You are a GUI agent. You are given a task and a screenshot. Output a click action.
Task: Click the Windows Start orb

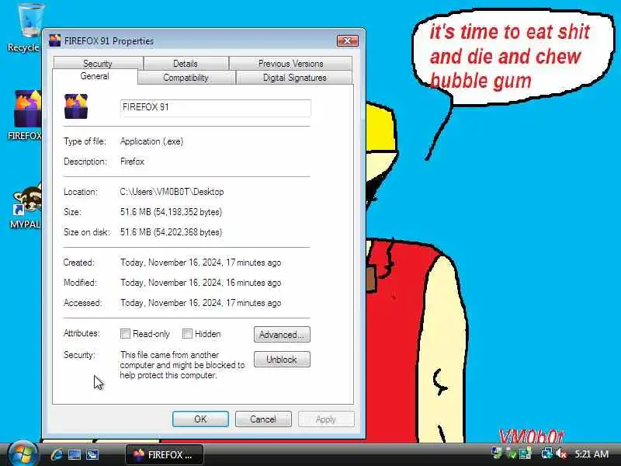(23, 454)
